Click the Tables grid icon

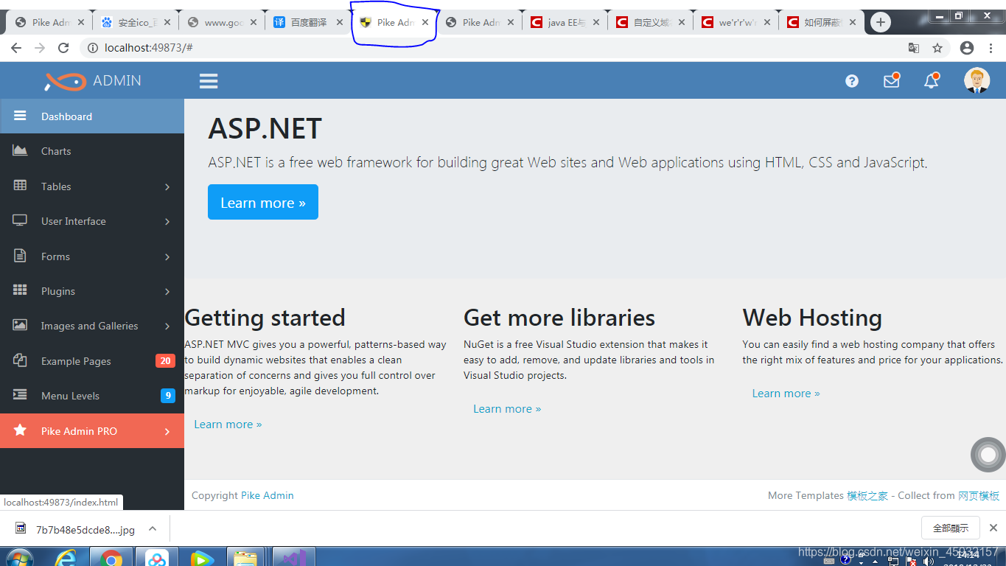20,186
